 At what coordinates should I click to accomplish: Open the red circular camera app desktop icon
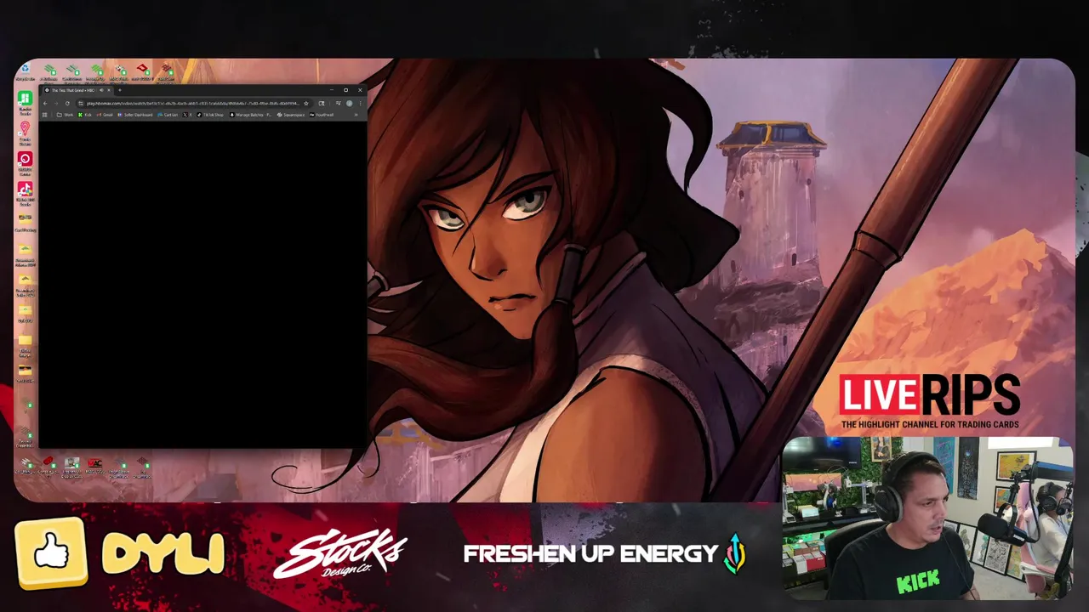click(25, 161)
